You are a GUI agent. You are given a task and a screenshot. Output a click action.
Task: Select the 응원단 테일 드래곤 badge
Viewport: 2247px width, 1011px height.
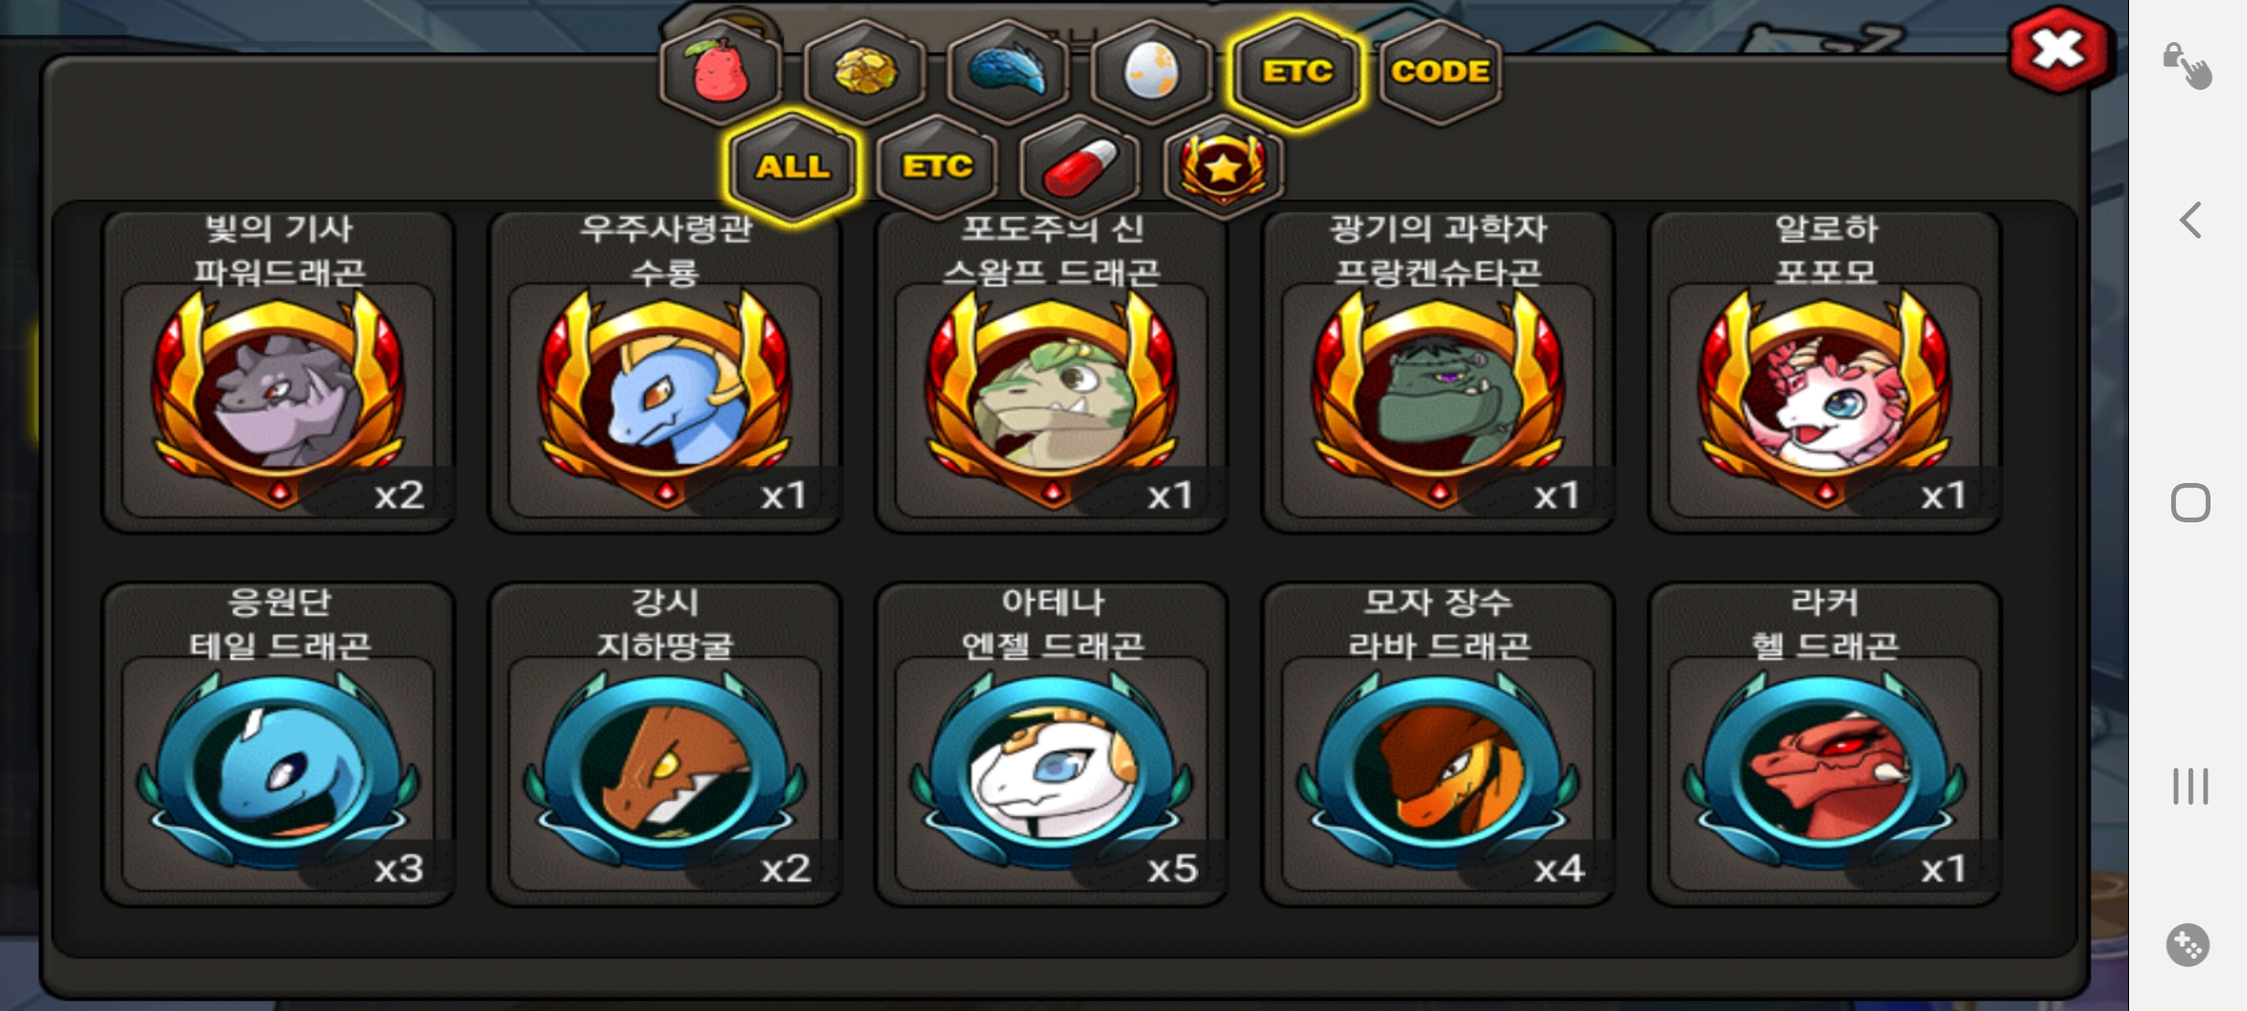click(279, 744)
